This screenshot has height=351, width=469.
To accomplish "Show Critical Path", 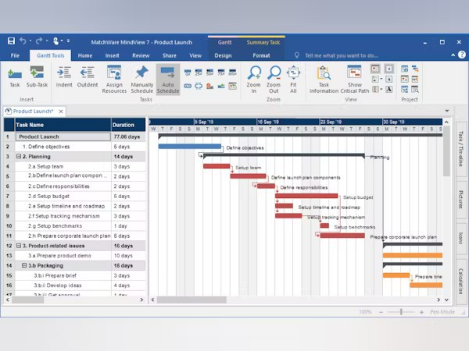I will coord(354,80).
